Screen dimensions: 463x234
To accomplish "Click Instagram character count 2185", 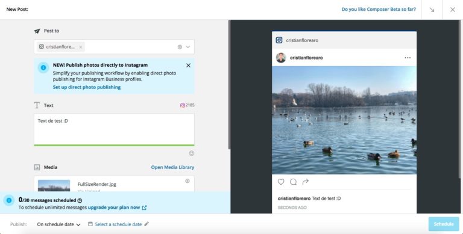I will (x=187, y=105).
